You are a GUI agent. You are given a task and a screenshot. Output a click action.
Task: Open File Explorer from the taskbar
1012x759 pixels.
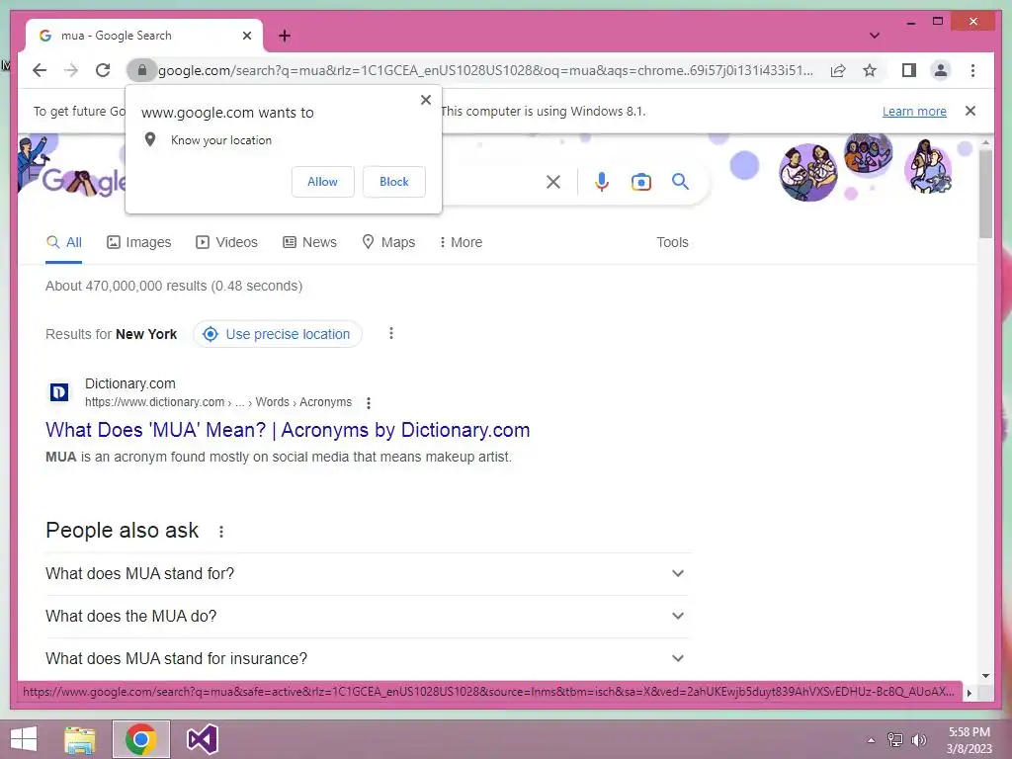tap(80, 739)
